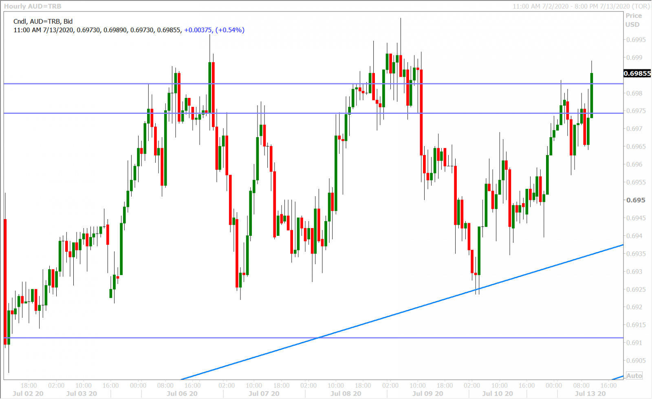This screenshot has width=652, height=399.
Task: Click the date range text in header
Action: click(581, 6)
